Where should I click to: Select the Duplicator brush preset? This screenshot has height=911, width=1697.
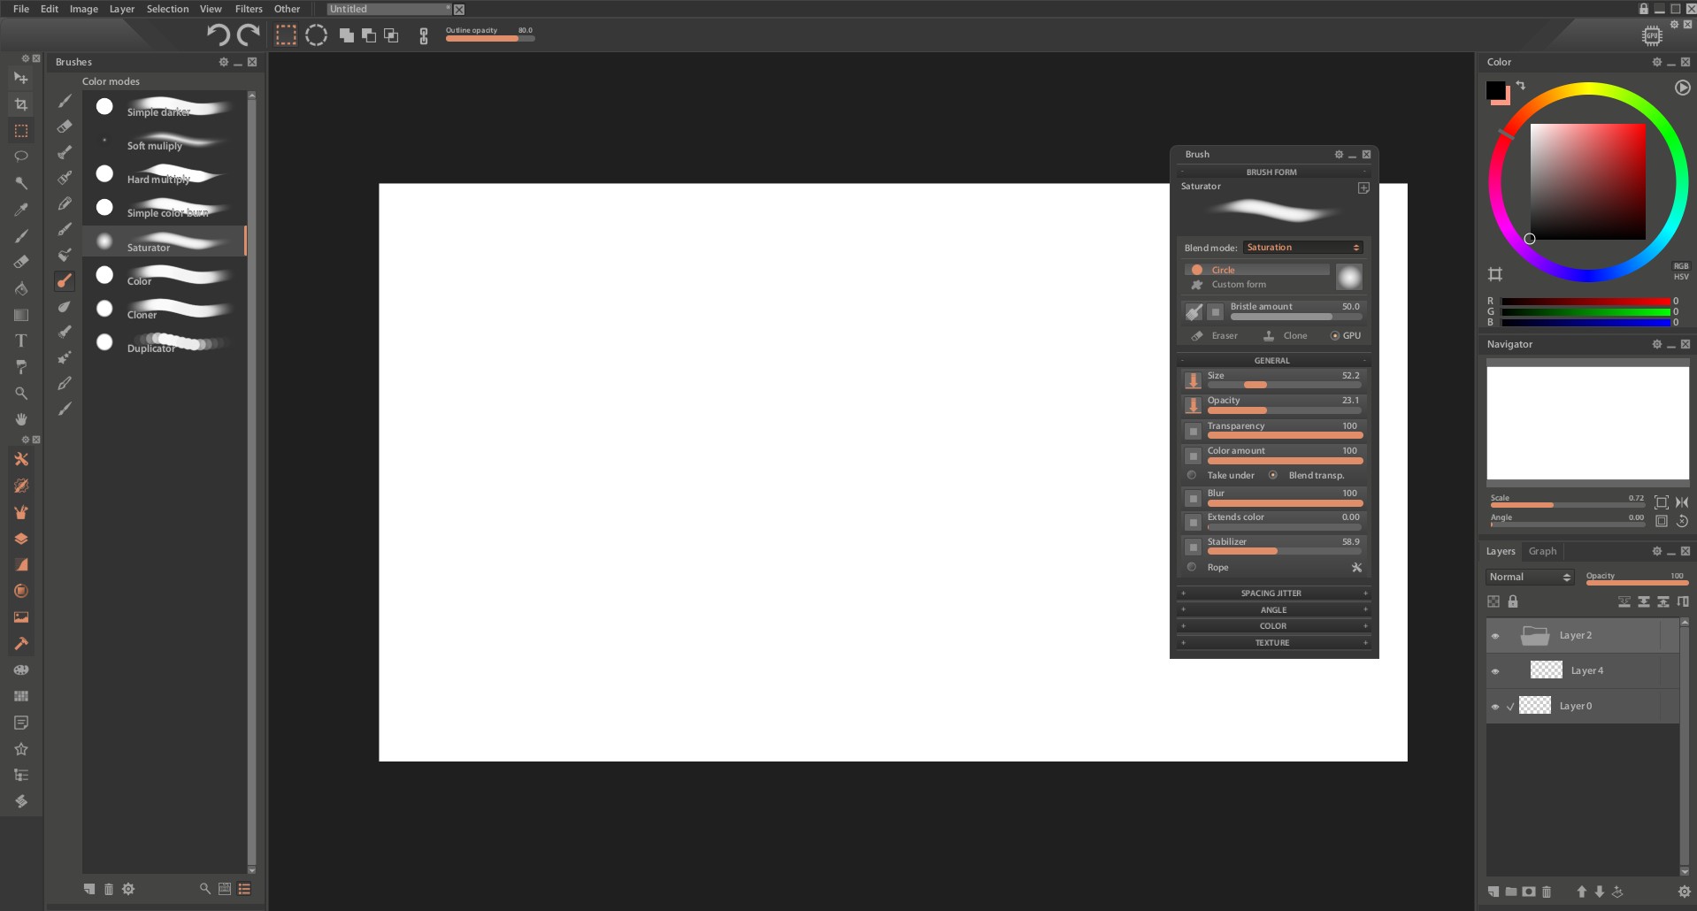click(164, 342)
